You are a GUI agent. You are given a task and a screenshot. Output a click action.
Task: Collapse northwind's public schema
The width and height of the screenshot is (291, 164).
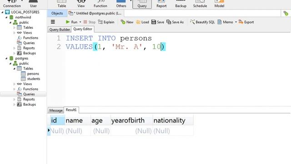tap(10, 22)
